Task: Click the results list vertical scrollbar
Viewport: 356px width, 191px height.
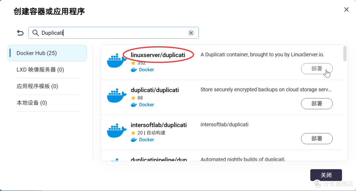Action: pos(345,54)
